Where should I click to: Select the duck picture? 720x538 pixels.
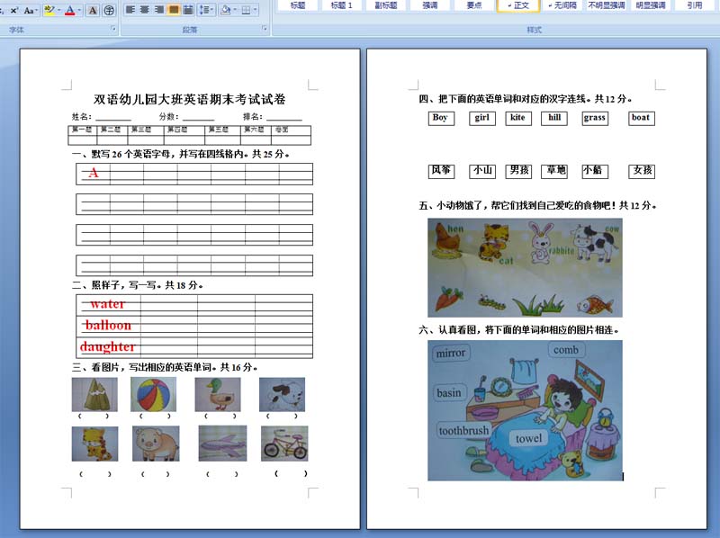coord(218,394)
